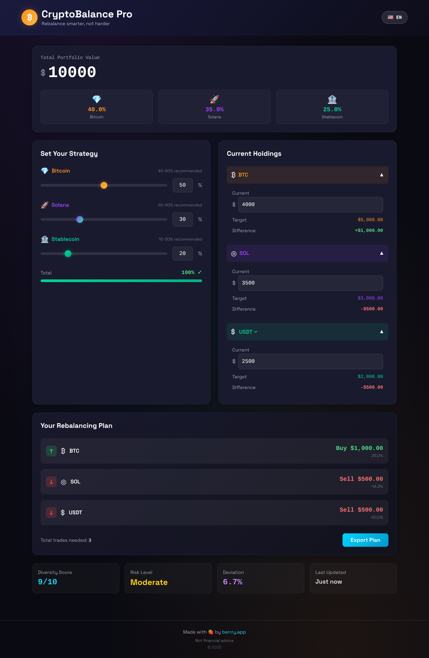Click the '40-60% recommended' Bitcoin hint
The height and width of the screenshot is (658, 429).
coord(180,171)
